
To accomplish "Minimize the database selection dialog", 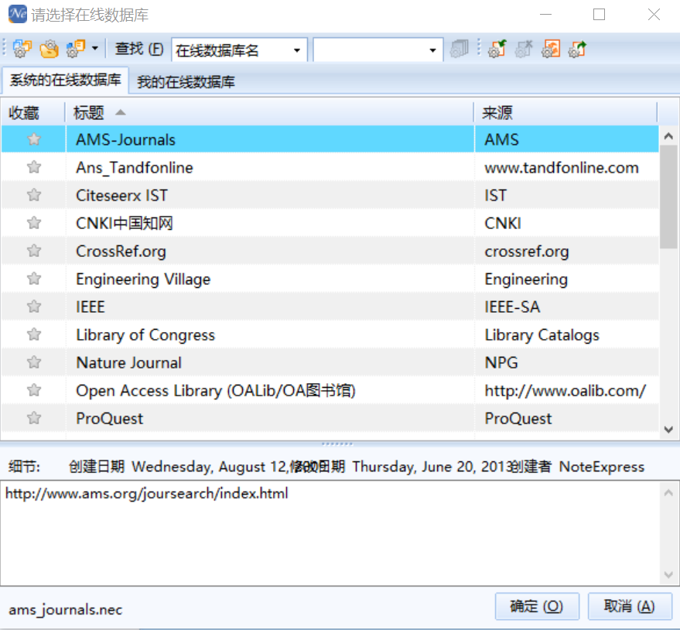I will (545, 14).
